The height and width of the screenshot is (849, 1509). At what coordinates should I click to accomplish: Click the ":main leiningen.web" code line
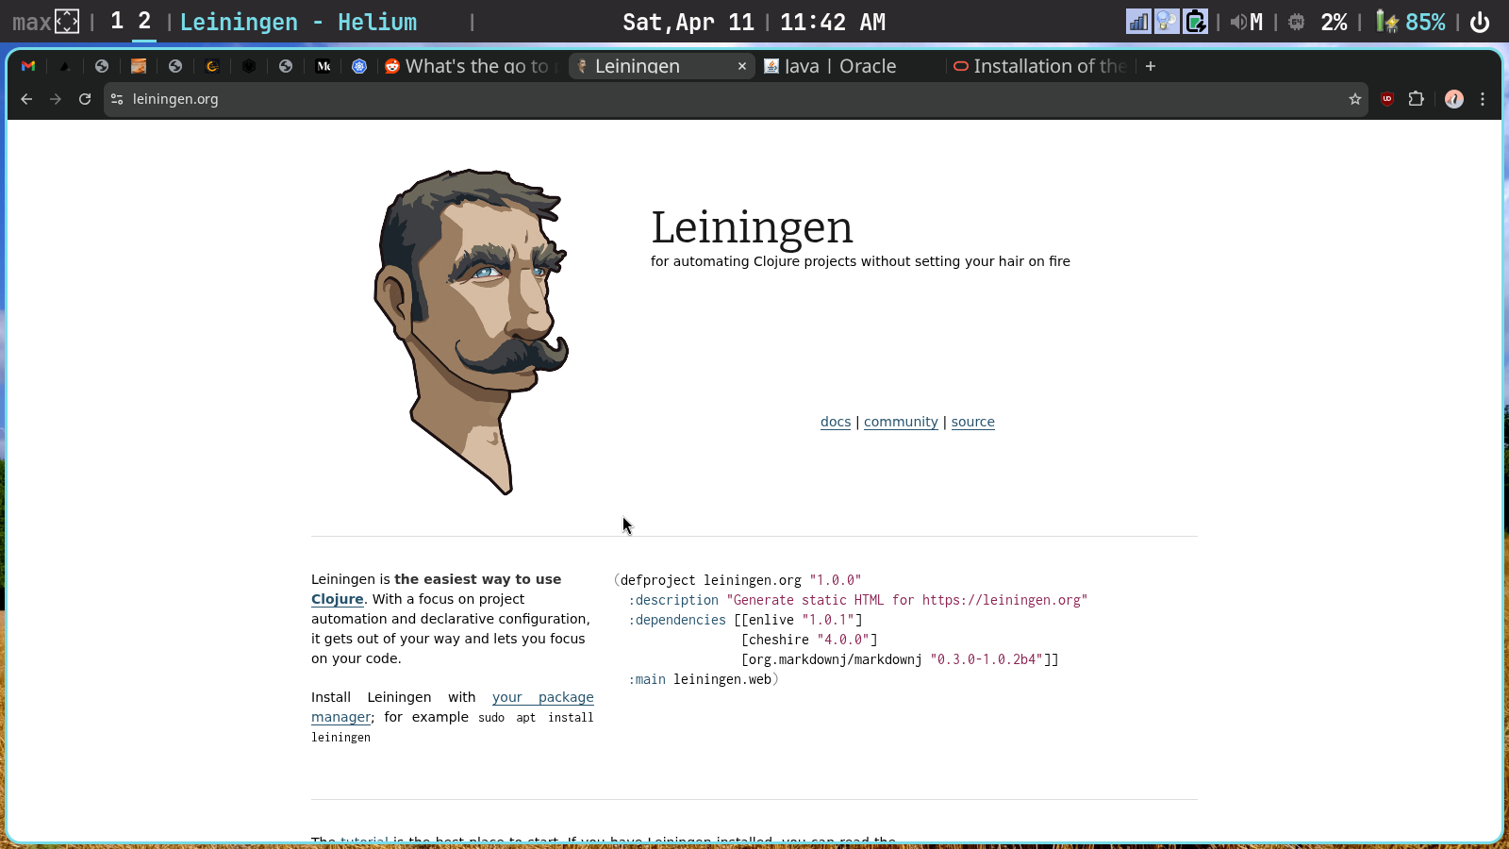pos(704,679)
